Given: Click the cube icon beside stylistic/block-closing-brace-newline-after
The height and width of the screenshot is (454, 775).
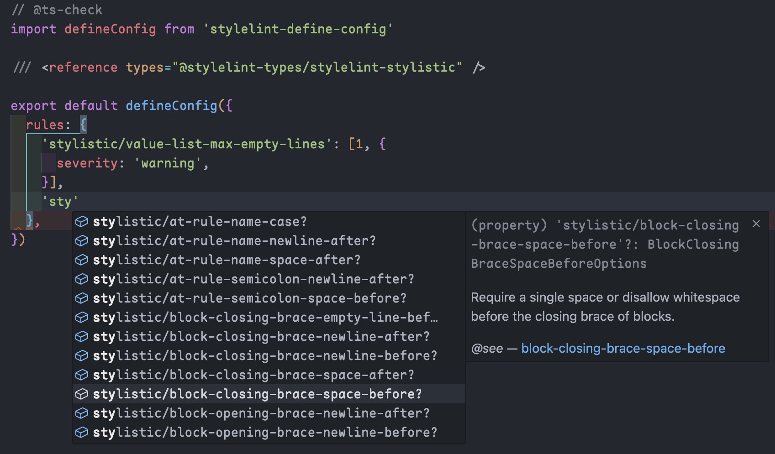Looking at the screenshot, I should 82,337.
